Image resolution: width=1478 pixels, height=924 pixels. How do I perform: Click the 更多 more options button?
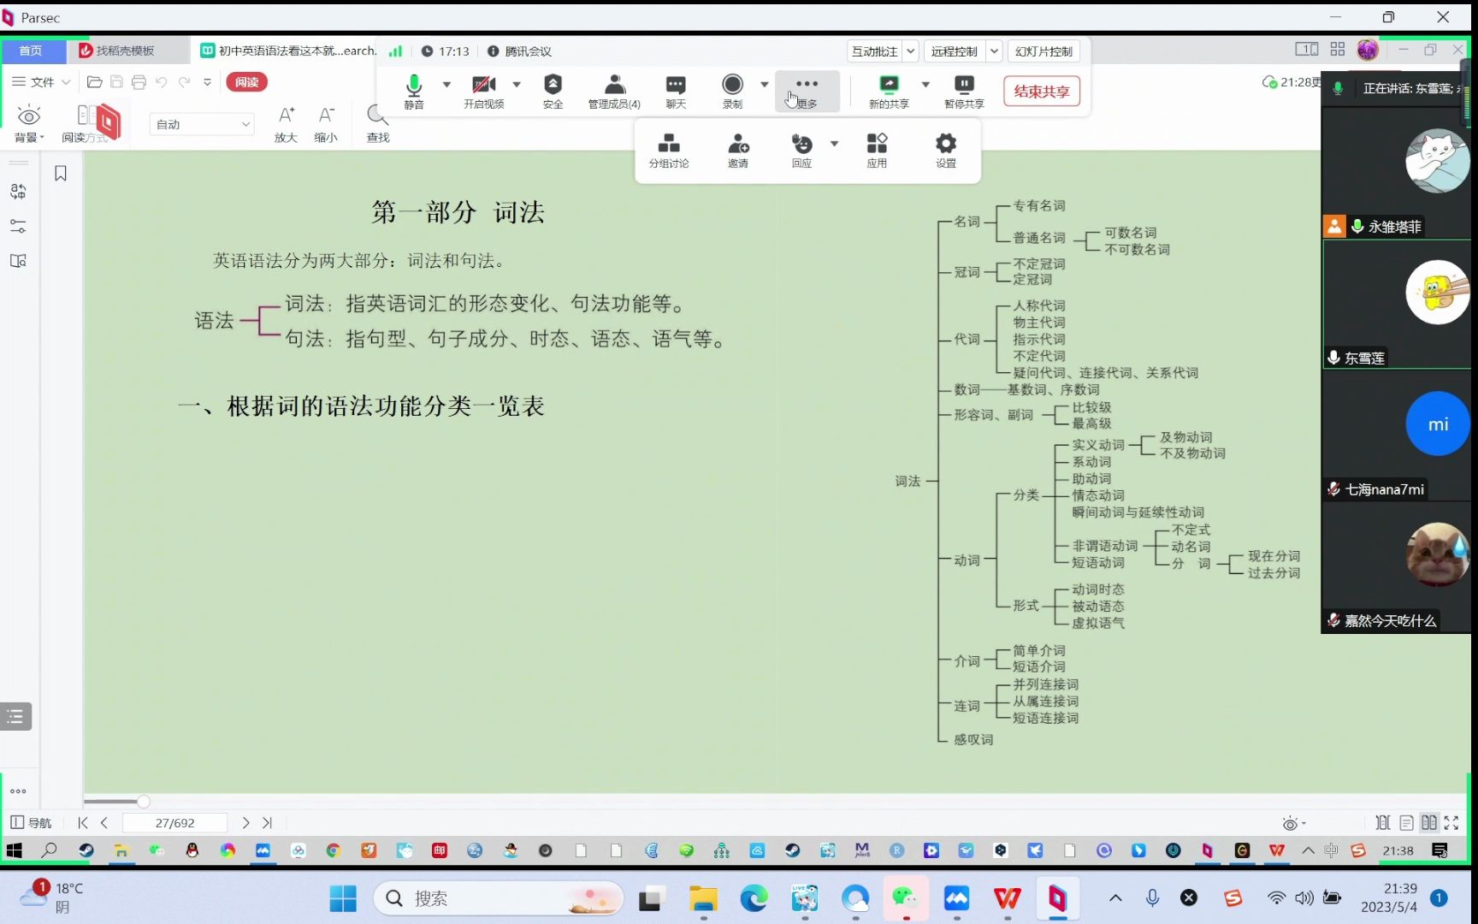pyautogui.click(x=807, y=91)
